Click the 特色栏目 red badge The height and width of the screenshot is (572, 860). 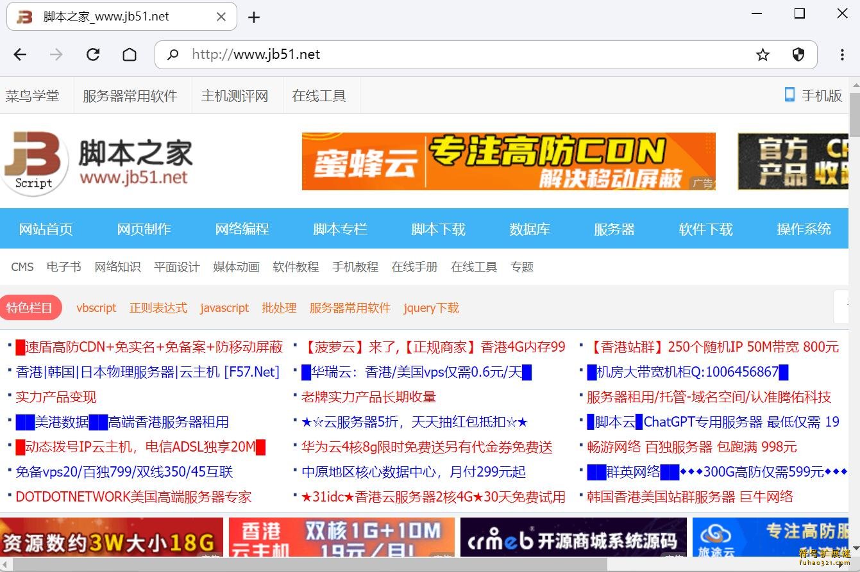(x=30, y=307)
